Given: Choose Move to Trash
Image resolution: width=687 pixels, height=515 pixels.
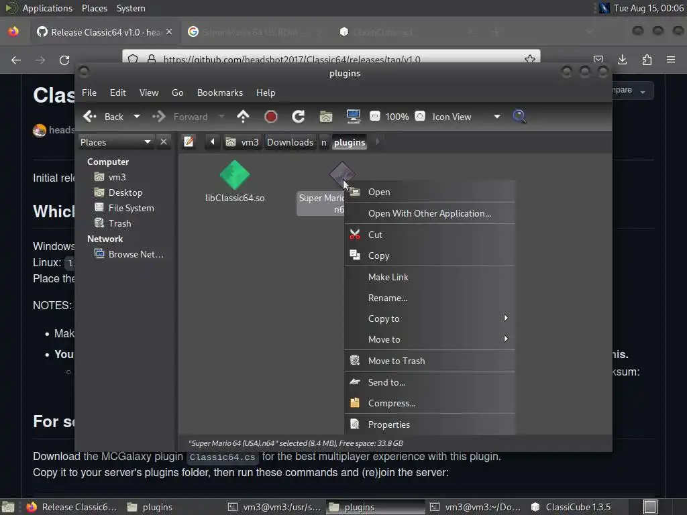Looking at the screenshot, I should tap(430, 361).
